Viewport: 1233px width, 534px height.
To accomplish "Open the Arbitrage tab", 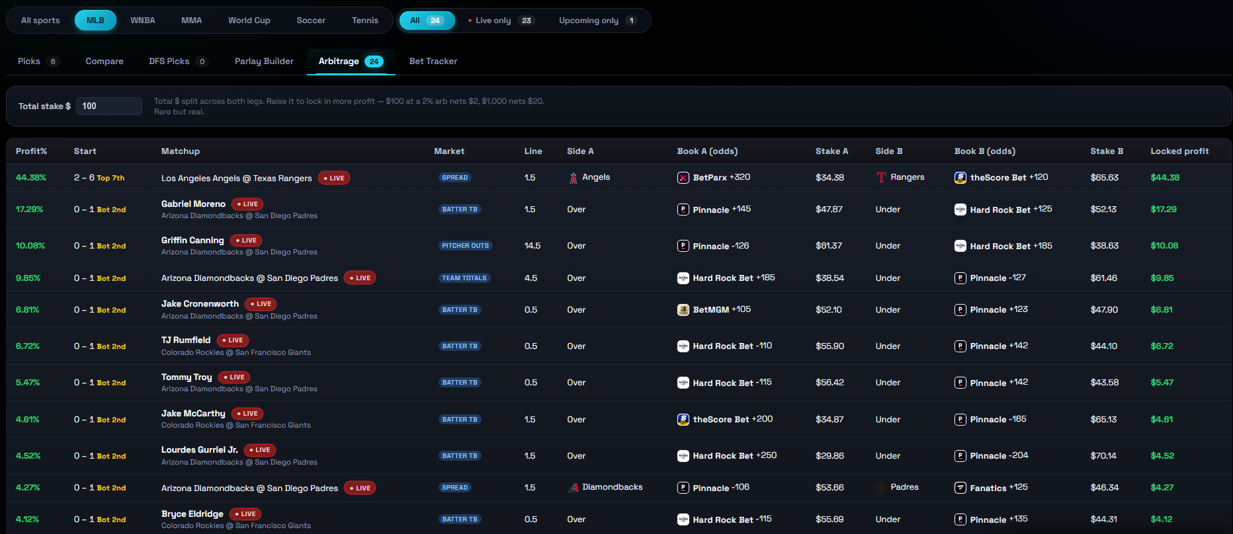I will [351, 61].
